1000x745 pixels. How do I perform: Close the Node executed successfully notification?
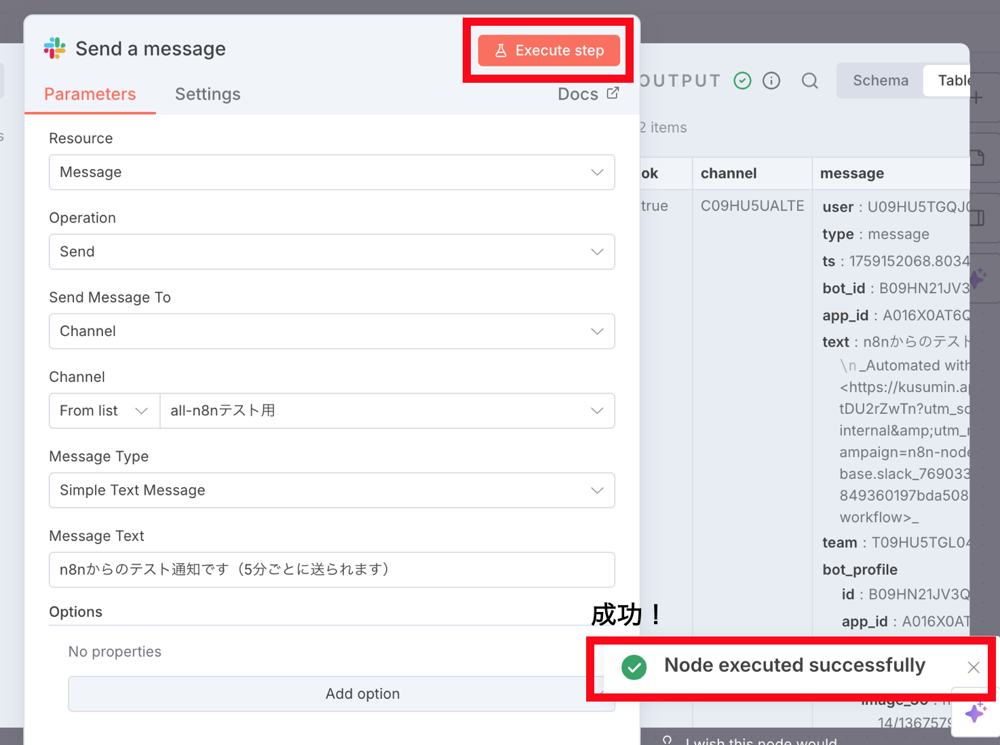point(974,668)
